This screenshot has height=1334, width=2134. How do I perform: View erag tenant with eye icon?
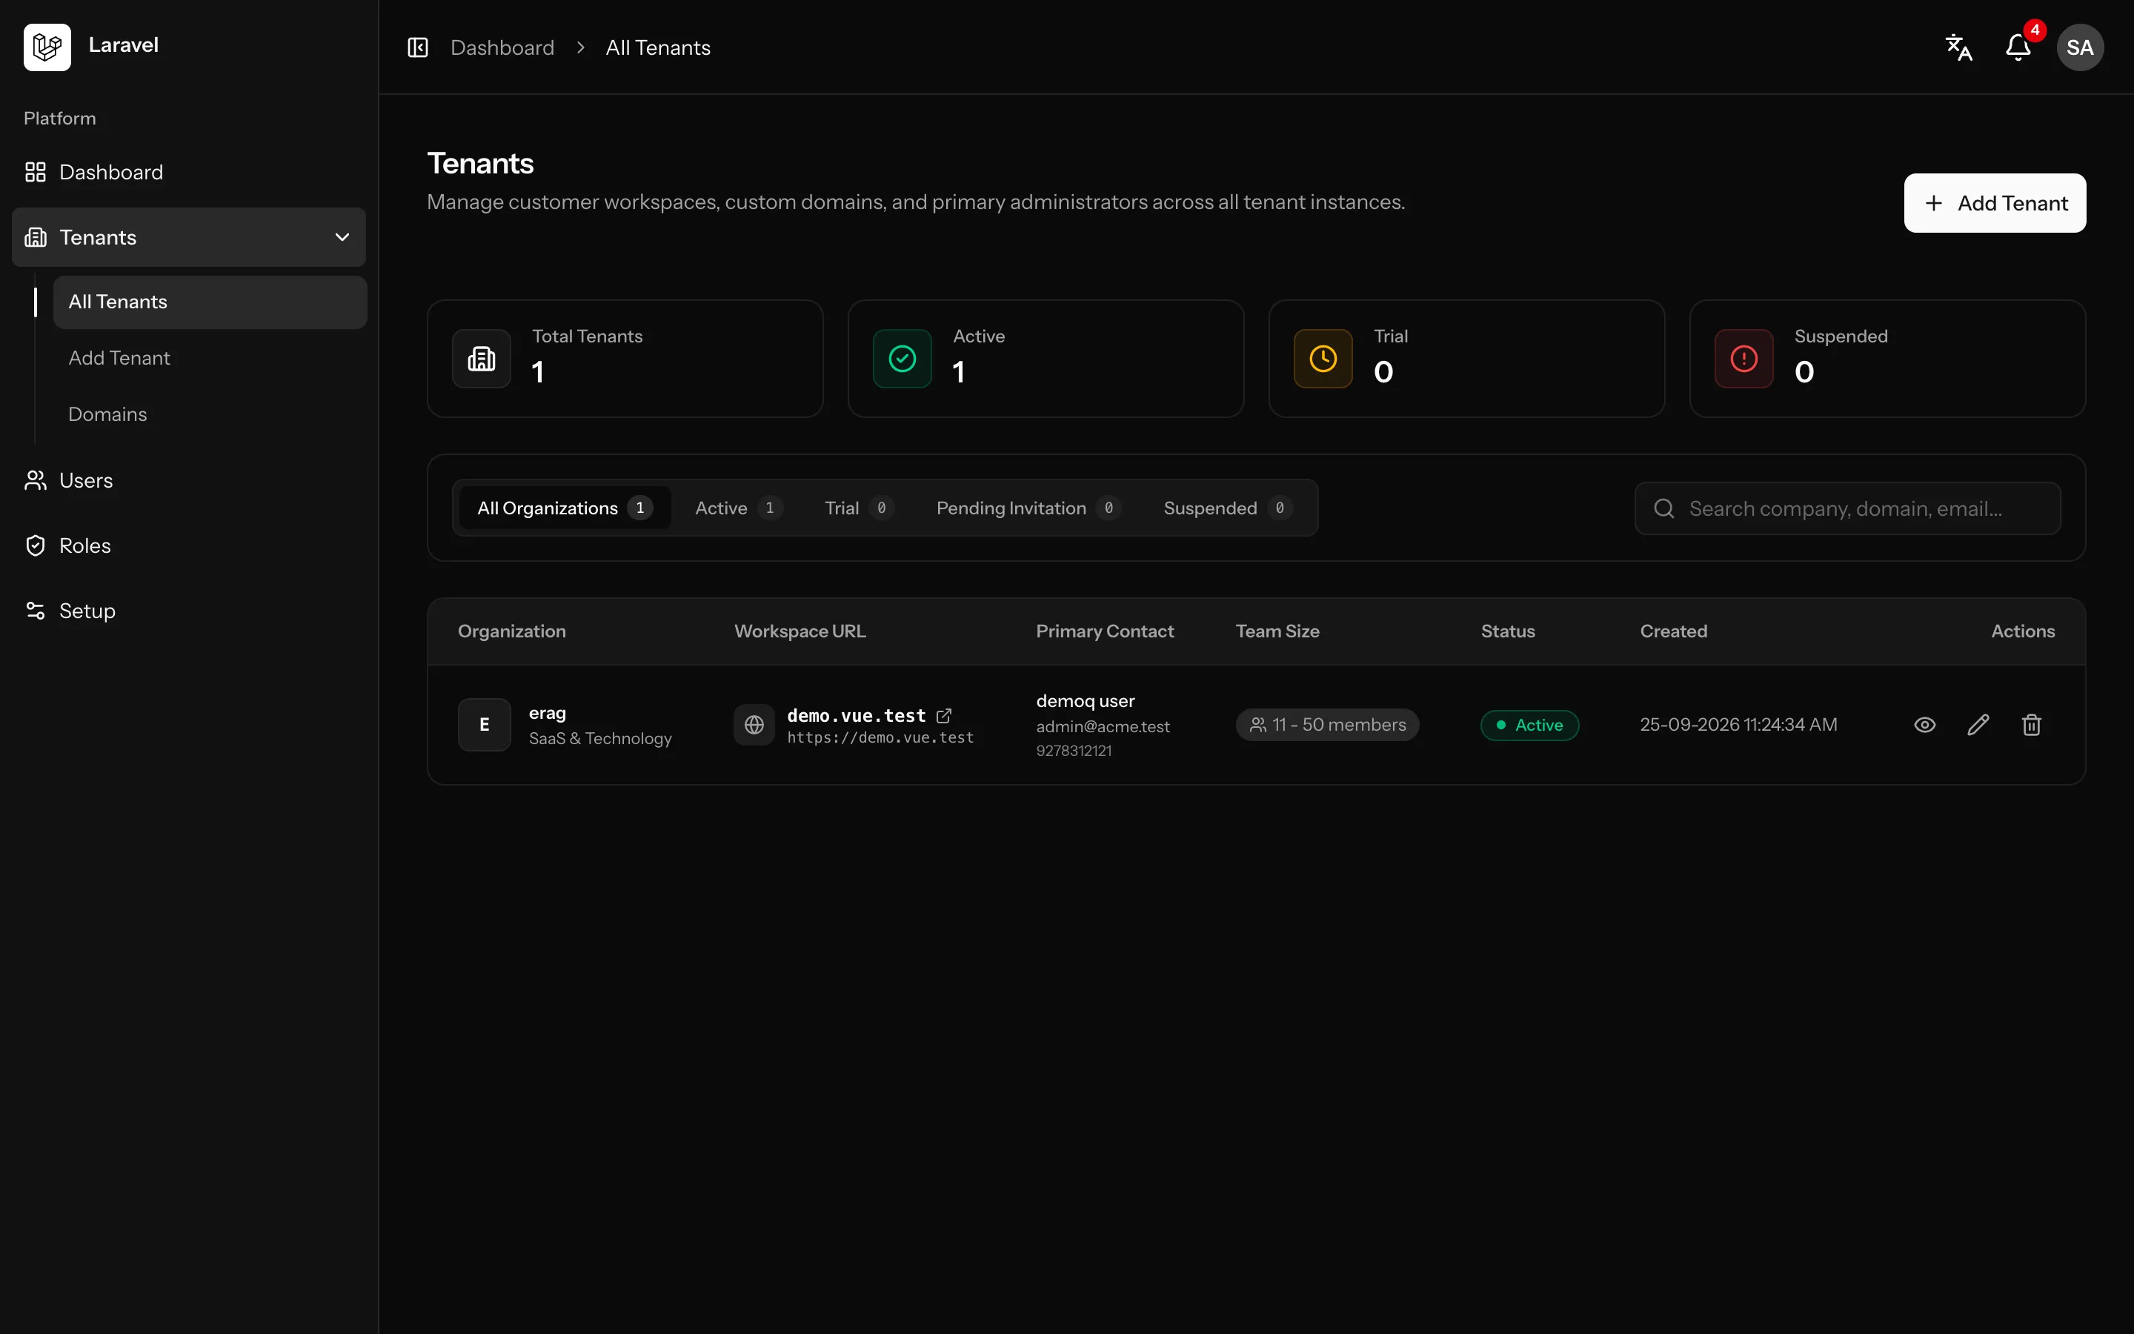click(1925, 724)
